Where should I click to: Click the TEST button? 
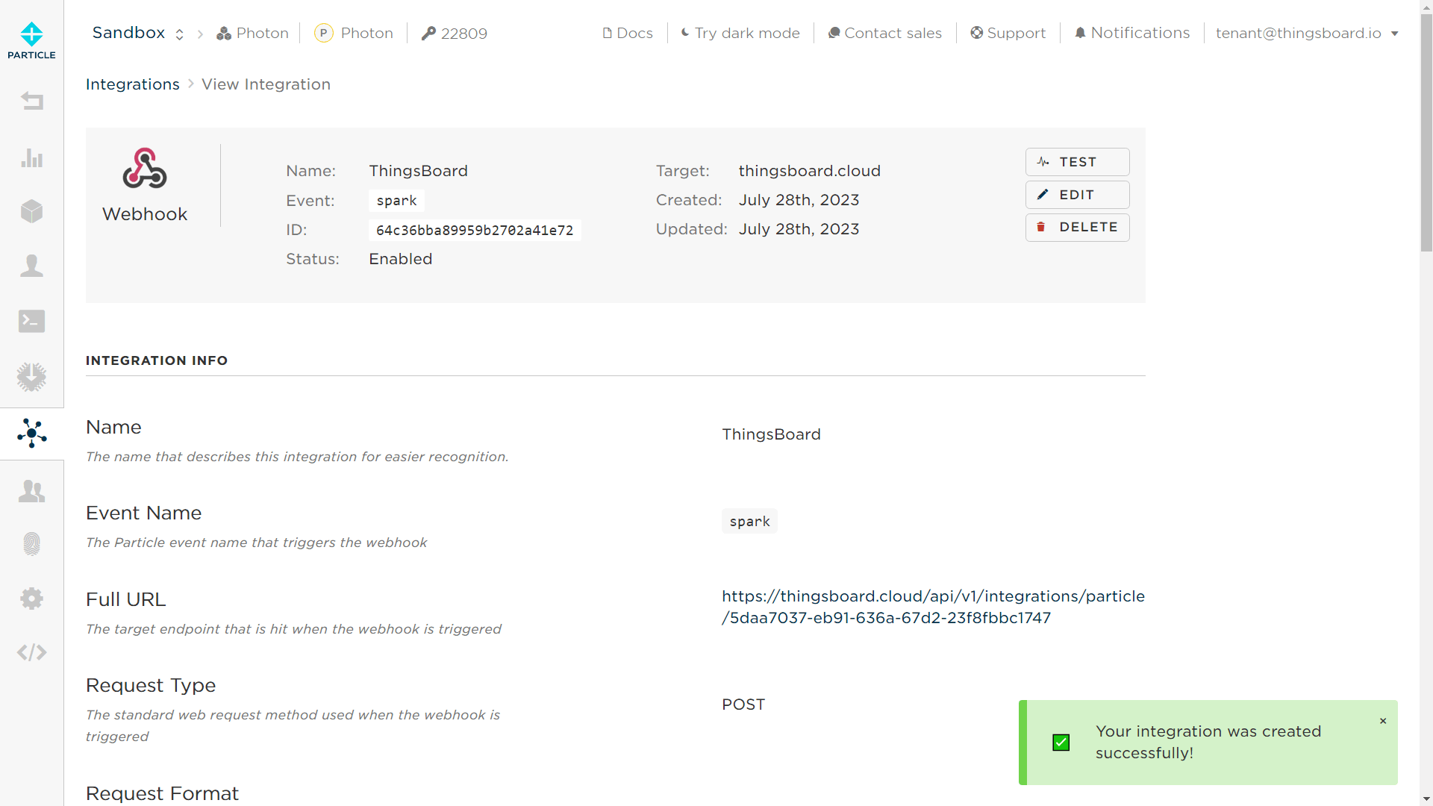pos(1077,162)
